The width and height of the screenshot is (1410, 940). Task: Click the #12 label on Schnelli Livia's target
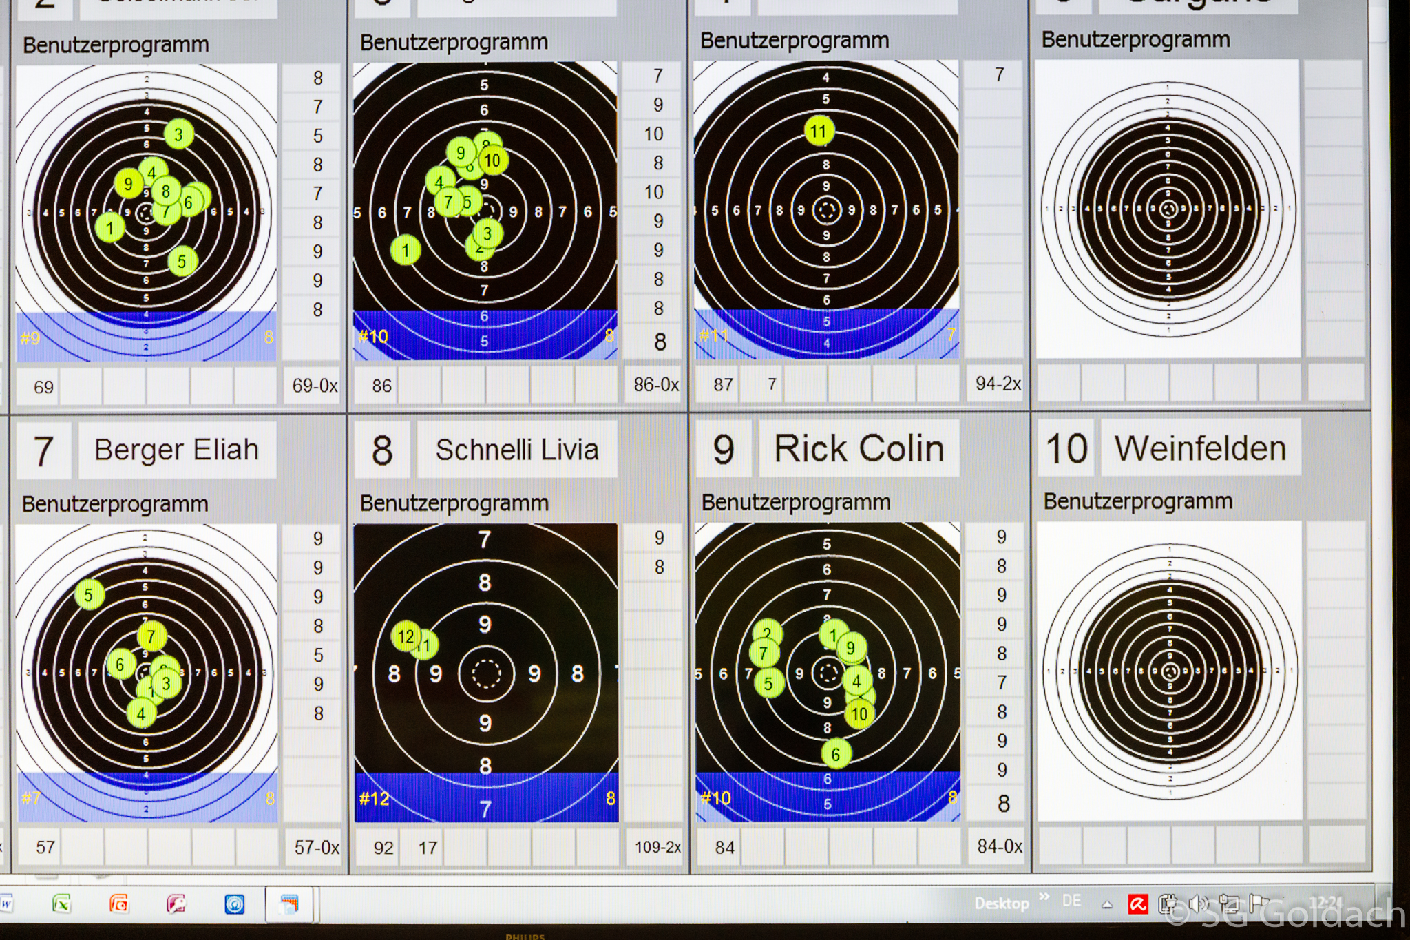click(374, 799)
